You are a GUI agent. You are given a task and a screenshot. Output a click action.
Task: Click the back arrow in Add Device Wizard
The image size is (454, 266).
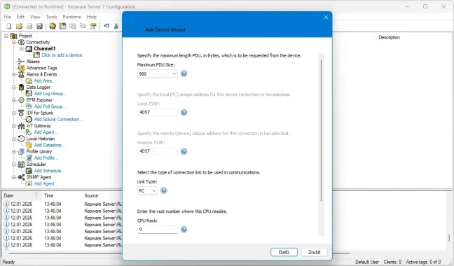click(128, 29)
